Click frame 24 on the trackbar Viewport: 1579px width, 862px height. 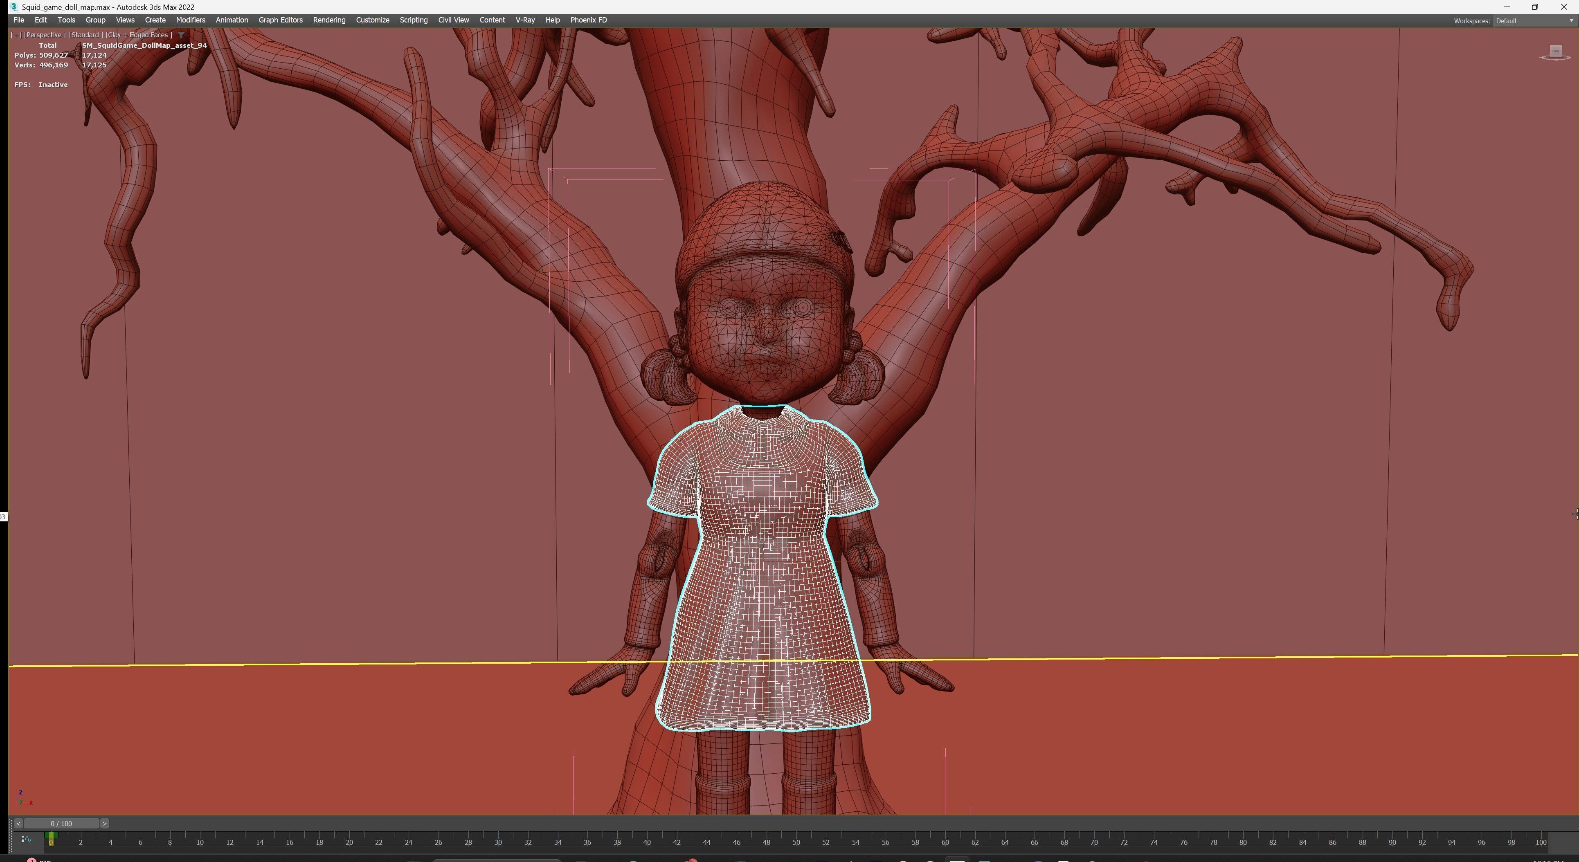pyautogui.click(x=409, y=842)
